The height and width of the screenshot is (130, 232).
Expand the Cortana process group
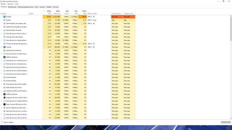[x=1, y=47]
